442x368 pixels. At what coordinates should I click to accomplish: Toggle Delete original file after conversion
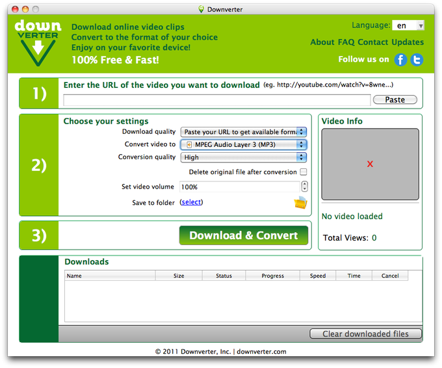tap(304, 172)
